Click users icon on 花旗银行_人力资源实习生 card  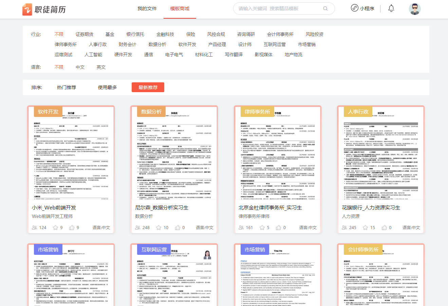tap(344, 227)
